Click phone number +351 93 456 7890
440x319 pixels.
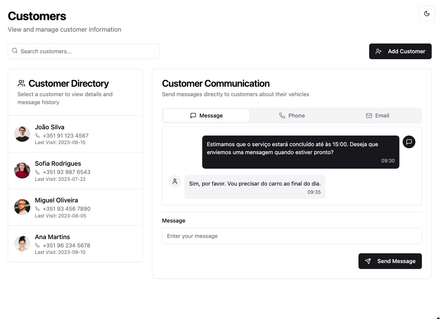click(66, 209)
